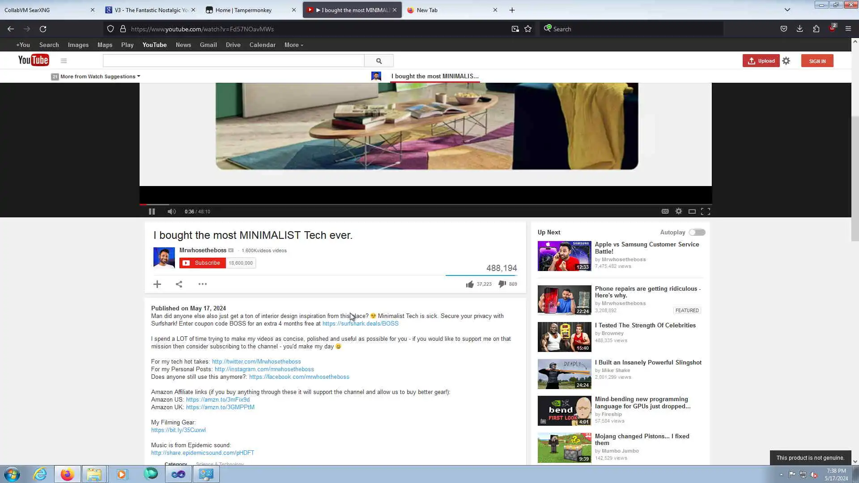Toggle closed captions in player
The width and height of the screenshot is (859, 483).
pyautogui.click(x=665, y=212)
